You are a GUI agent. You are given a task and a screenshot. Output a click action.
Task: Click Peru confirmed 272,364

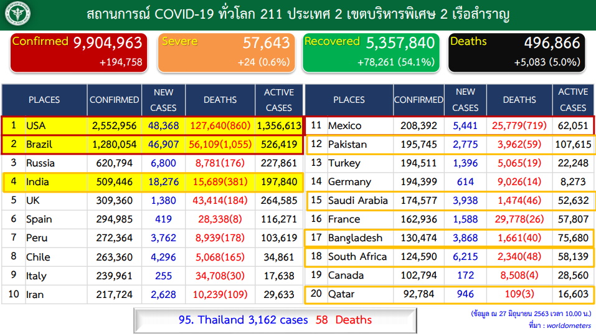coord(114,238)
